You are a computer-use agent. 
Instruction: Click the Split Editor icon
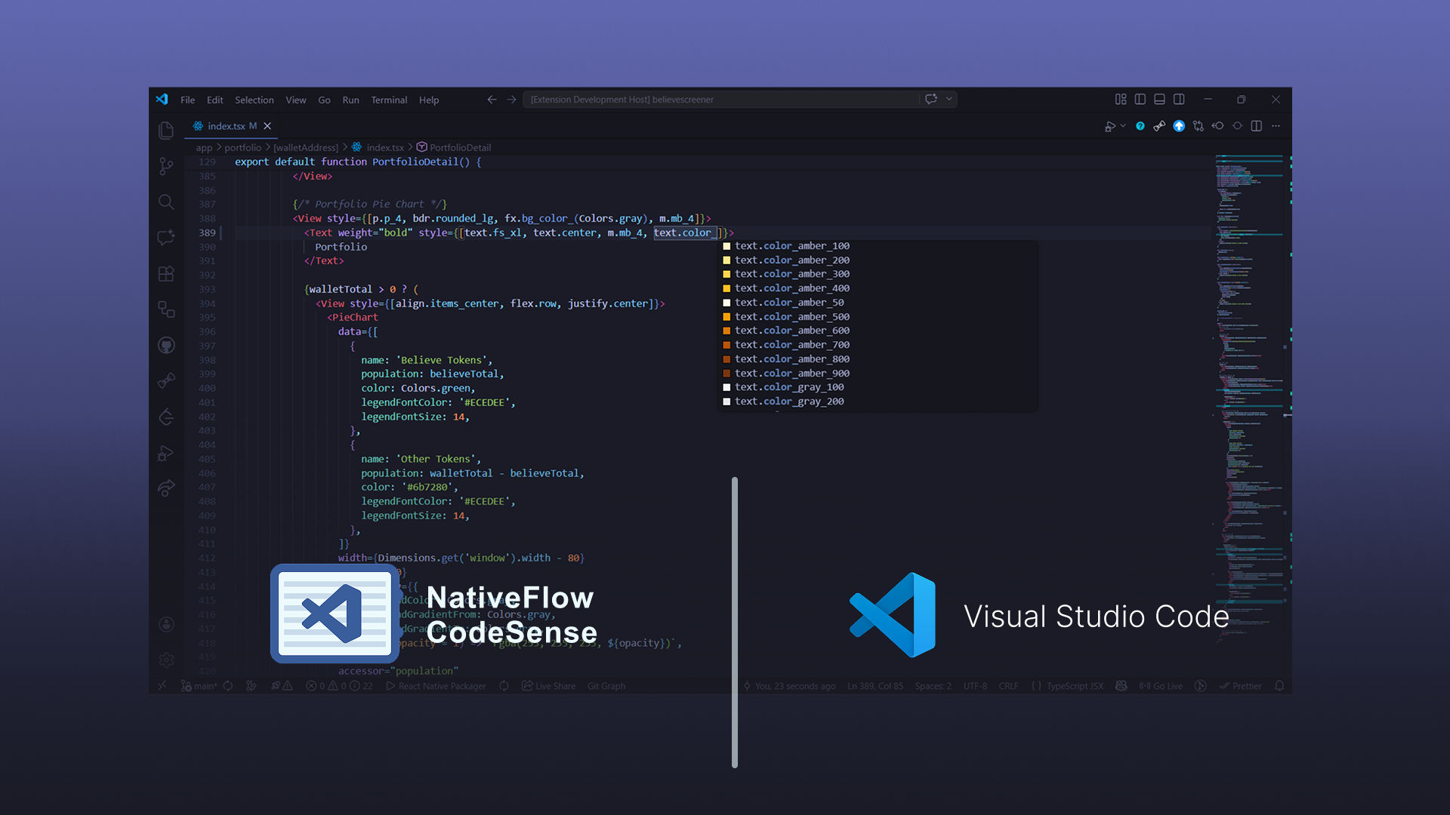click(1257, 126)
